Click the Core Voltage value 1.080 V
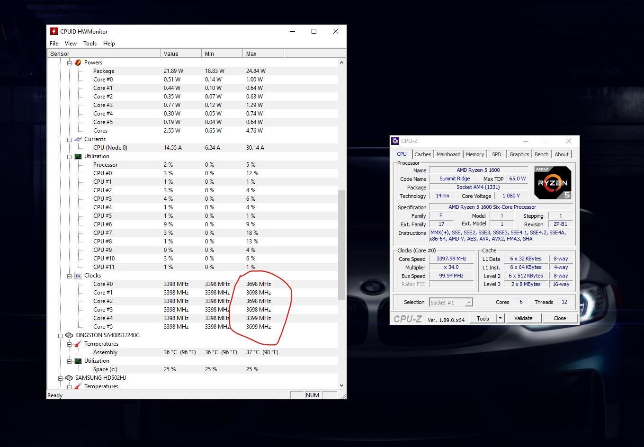644x447 pixels. tap(511, 196)
